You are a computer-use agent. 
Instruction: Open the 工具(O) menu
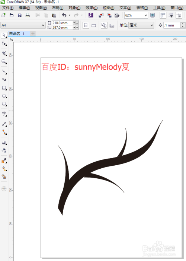tap(159, 8)
